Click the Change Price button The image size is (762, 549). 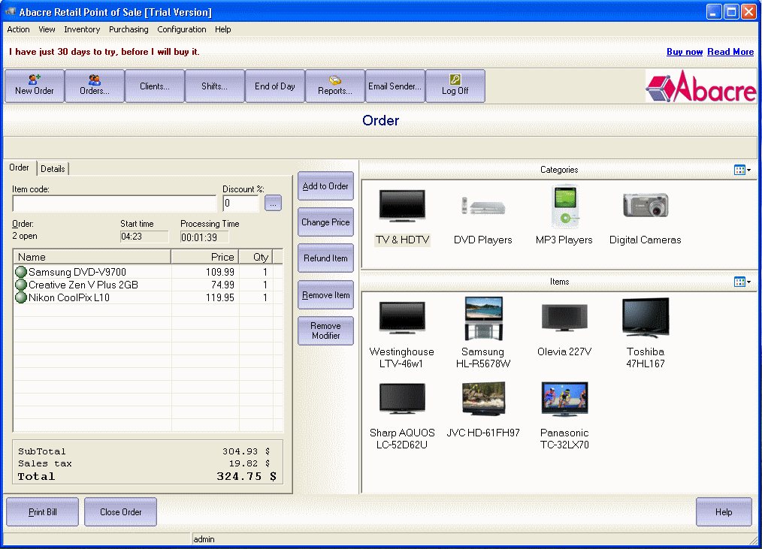point(325,222)
